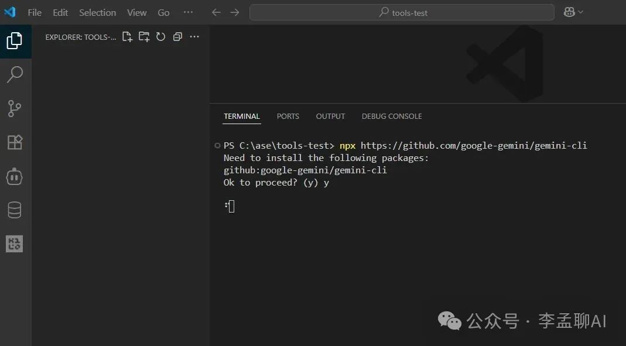Open the Search view in activity bar
Image resolution: width=626 pixels, height=346 pixels.
15,74
